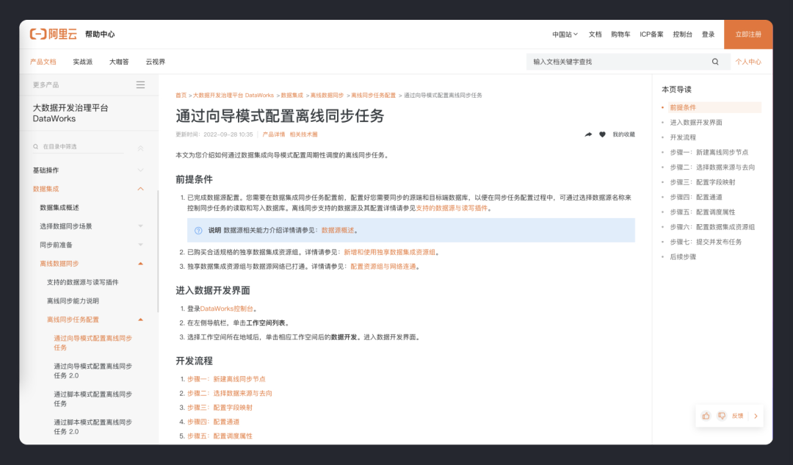Image resolution: width=793 pixels, height=465 pixels.
Task: Open 数据源概述 link in note
Action: pyautogui.click(x=338, y=230)
